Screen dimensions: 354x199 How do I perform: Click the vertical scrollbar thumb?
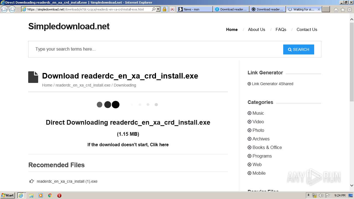tap(352, 62)
